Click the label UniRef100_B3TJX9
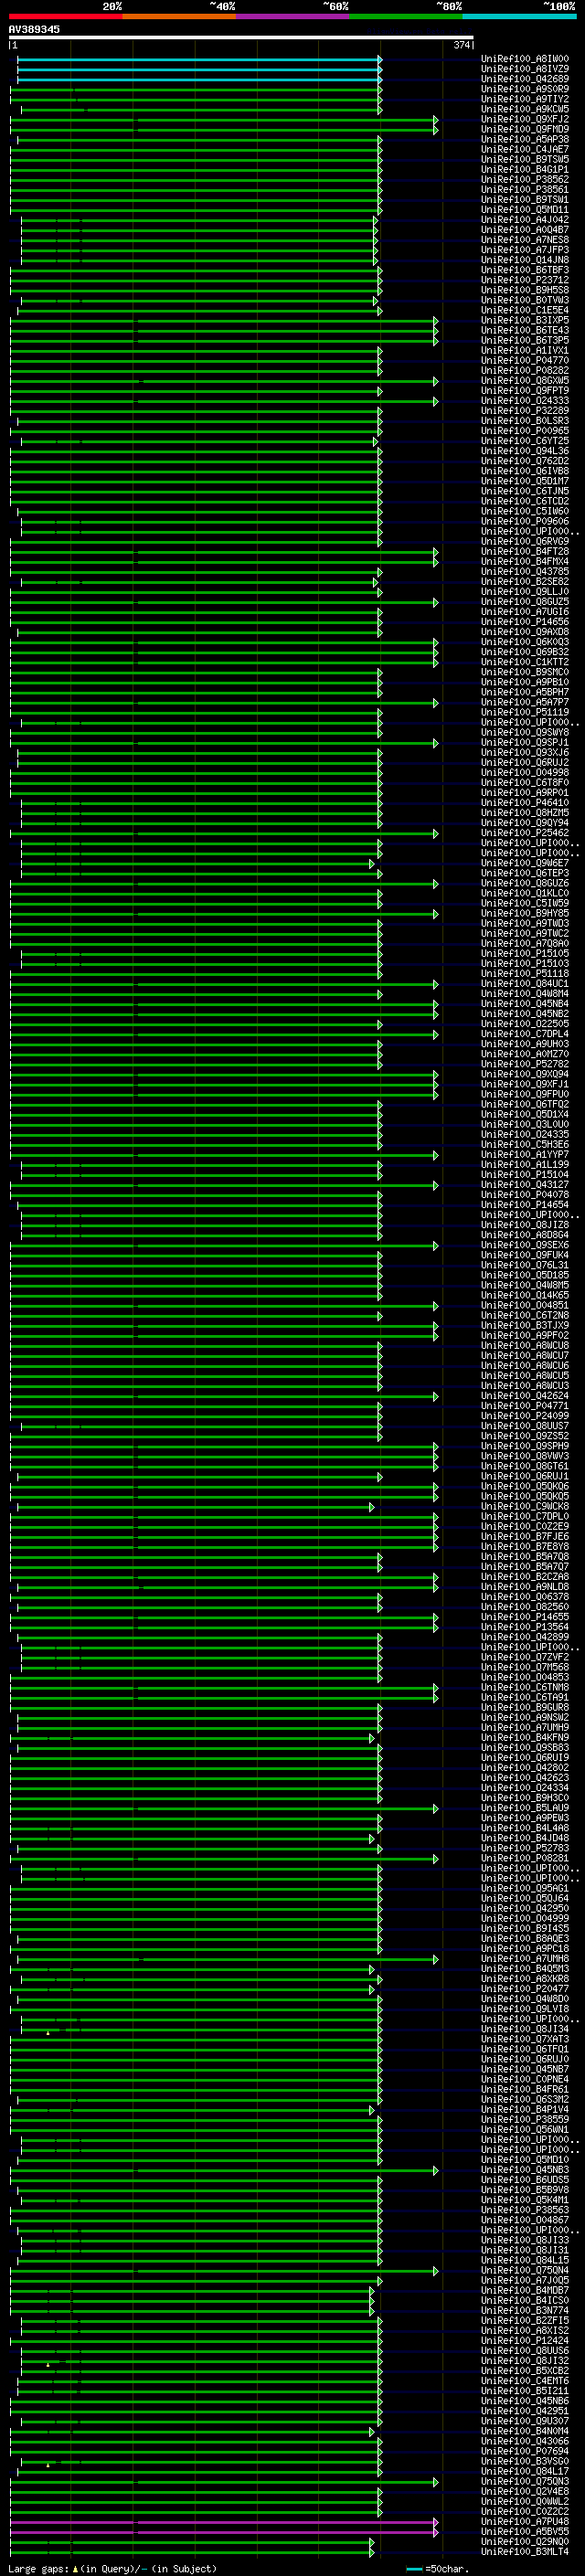Screen dimensions: 585x2576 pyautogui.click(x=525, y=1325)
